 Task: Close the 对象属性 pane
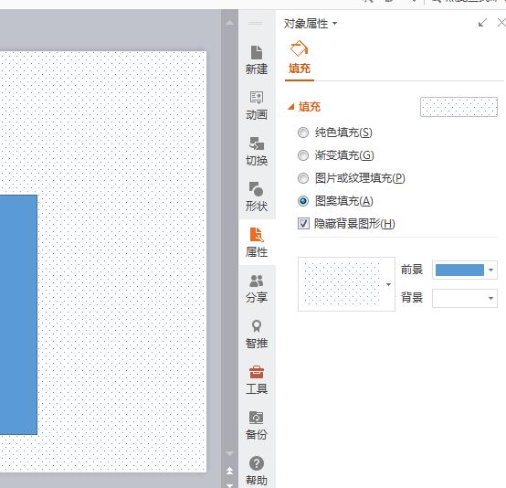pyautogui.click(x=501, y=23)
